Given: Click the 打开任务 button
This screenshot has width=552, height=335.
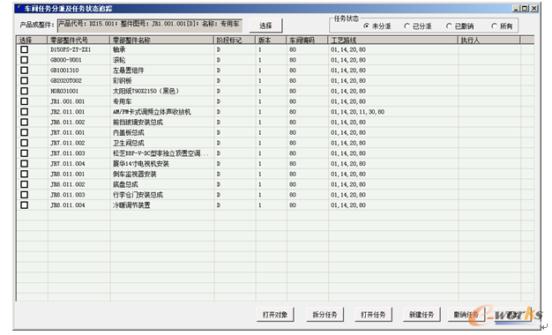Looking at the screenshot, I should point(373,315).
